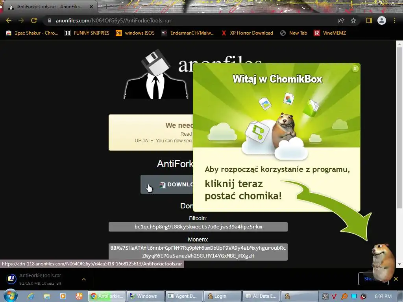Switch to the Windows taskbar window
Viewport: 403px width, 302px height.
click(146, 296)
